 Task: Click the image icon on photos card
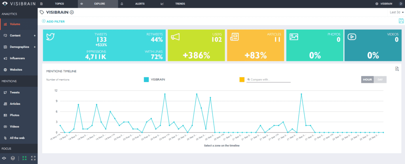(294, 37)
